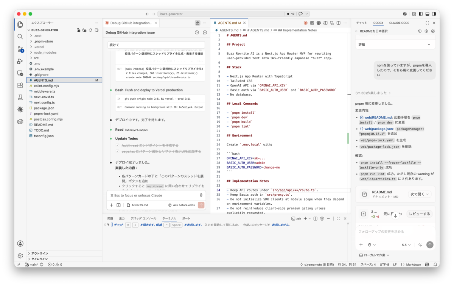Start a new Claude conversation
This screenshot has height=286, width=454.
point(205,32)
